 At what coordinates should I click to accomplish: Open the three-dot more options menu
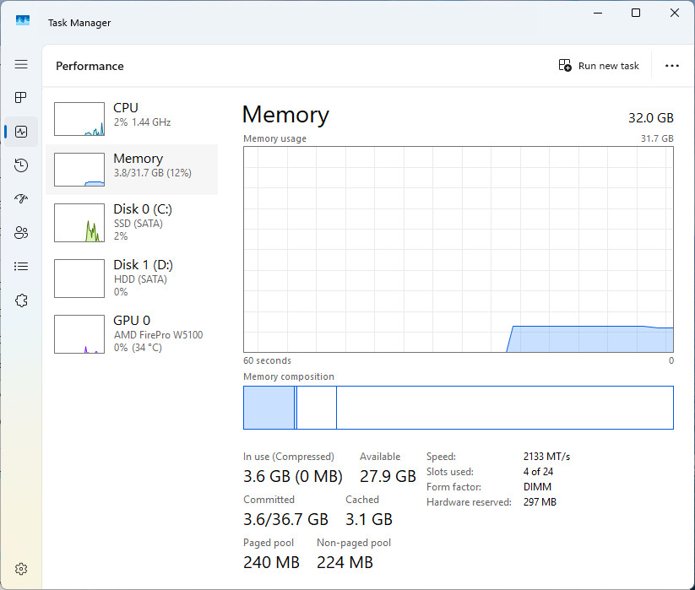(672, 66)
